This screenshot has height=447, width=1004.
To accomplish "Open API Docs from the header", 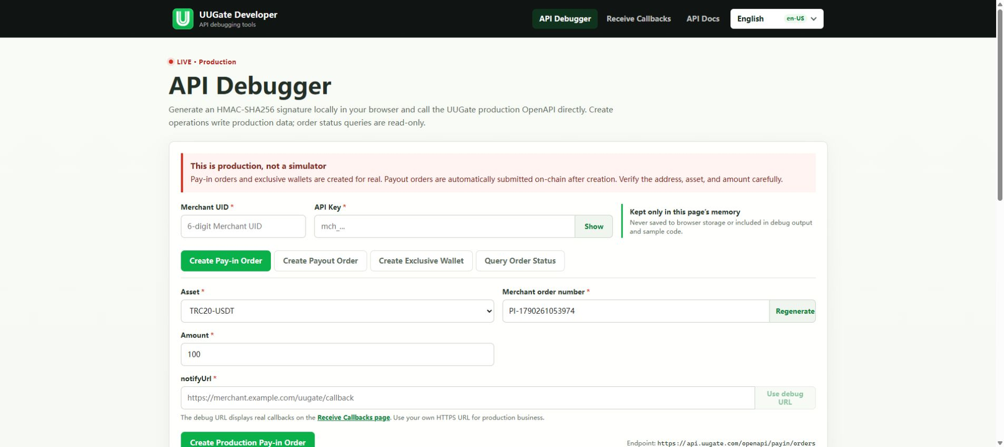I will tap(703, 19).
